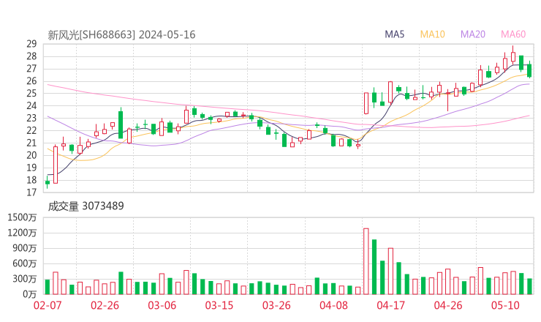Select the tallest red volume bar above 1200万

tap(366, 261)
